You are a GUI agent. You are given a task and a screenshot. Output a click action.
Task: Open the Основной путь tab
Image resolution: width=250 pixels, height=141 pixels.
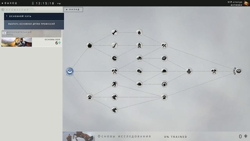[x=34, y=16]
